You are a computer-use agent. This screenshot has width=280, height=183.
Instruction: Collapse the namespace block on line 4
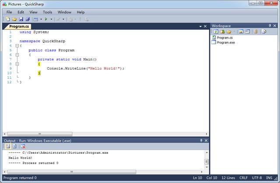(x=17, y=46)
